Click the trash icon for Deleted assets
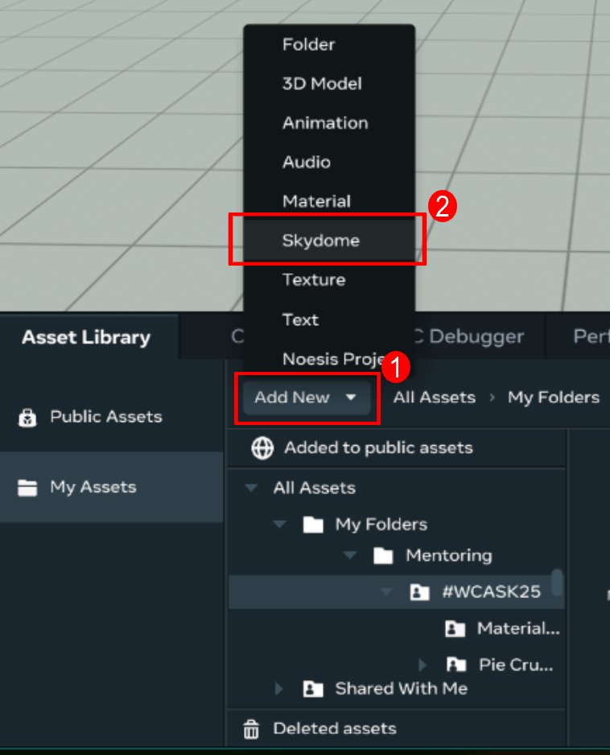 coord(252,729)
